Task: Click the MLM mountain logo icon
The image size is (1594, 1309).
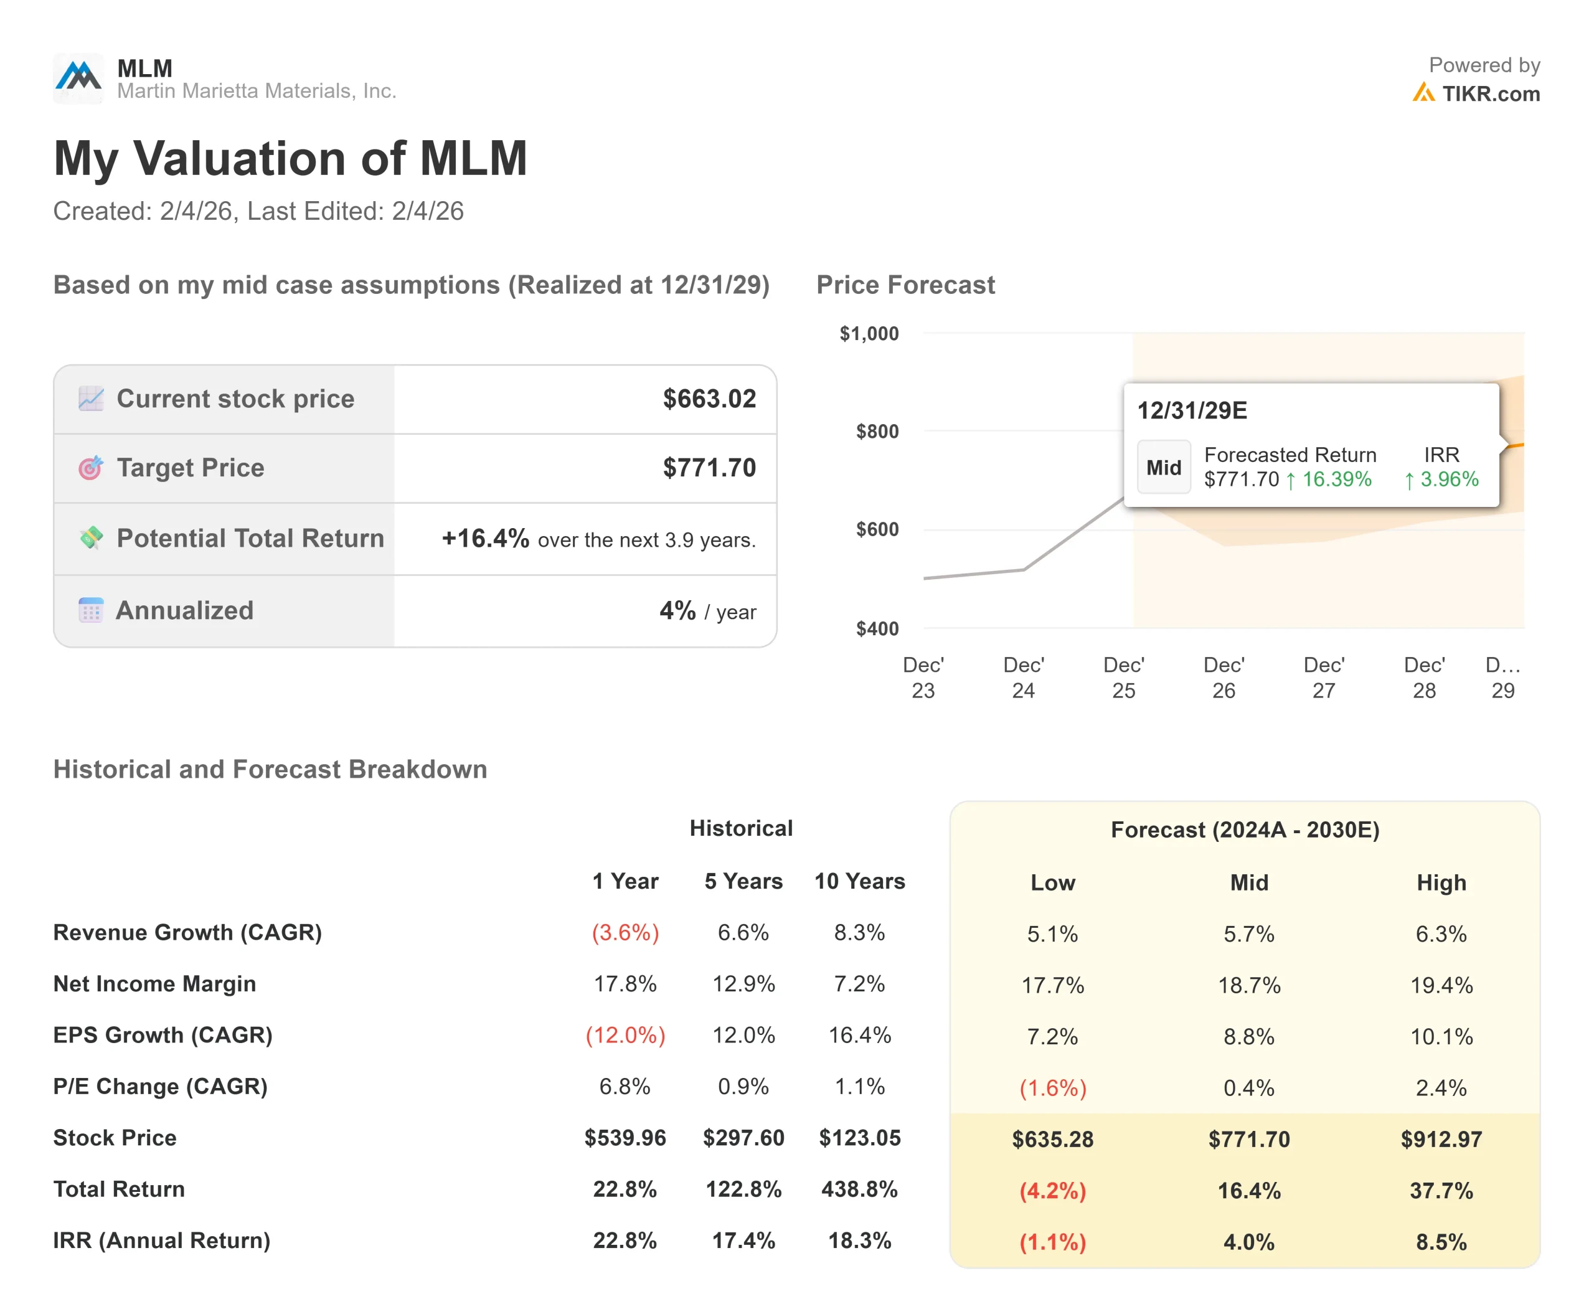Action: (x=78, y=78)
